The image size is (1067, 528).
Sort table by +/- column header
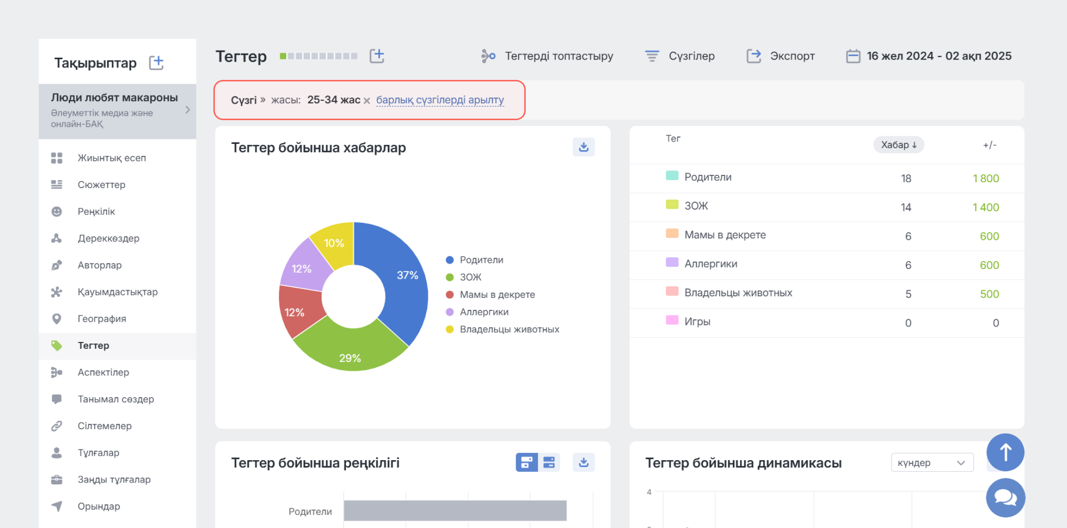[989, 145]
